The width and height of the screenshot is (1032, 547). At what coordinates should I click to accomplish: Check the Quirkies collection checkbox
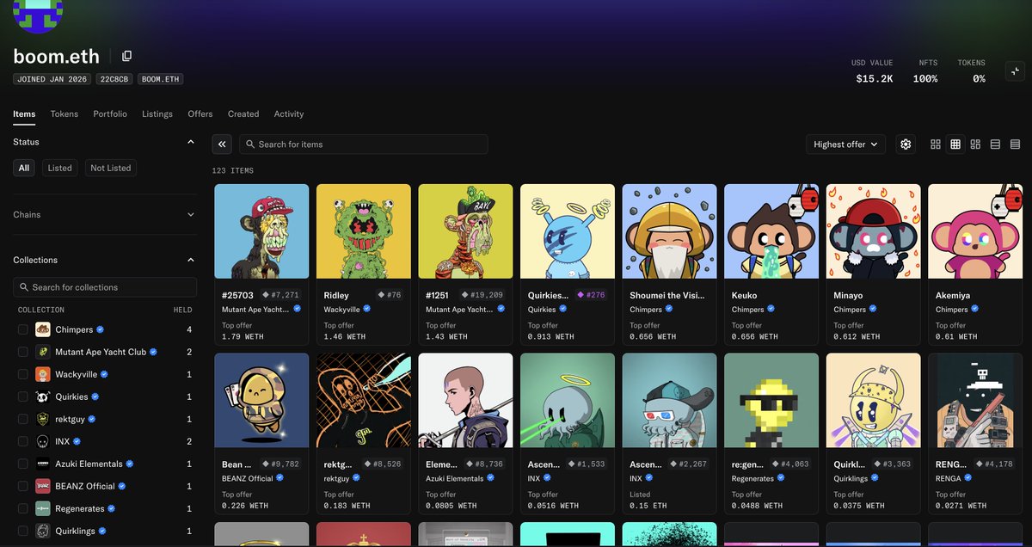23,396
